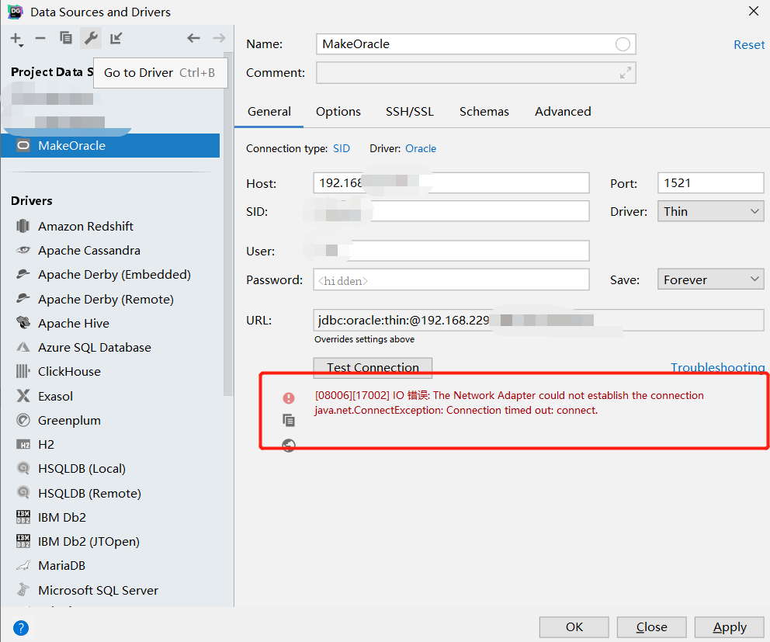Image resolution: width=770 pixels, height=642 pixels.
Task: Click the red error indicator icon
Action: (x=289, y=398)
